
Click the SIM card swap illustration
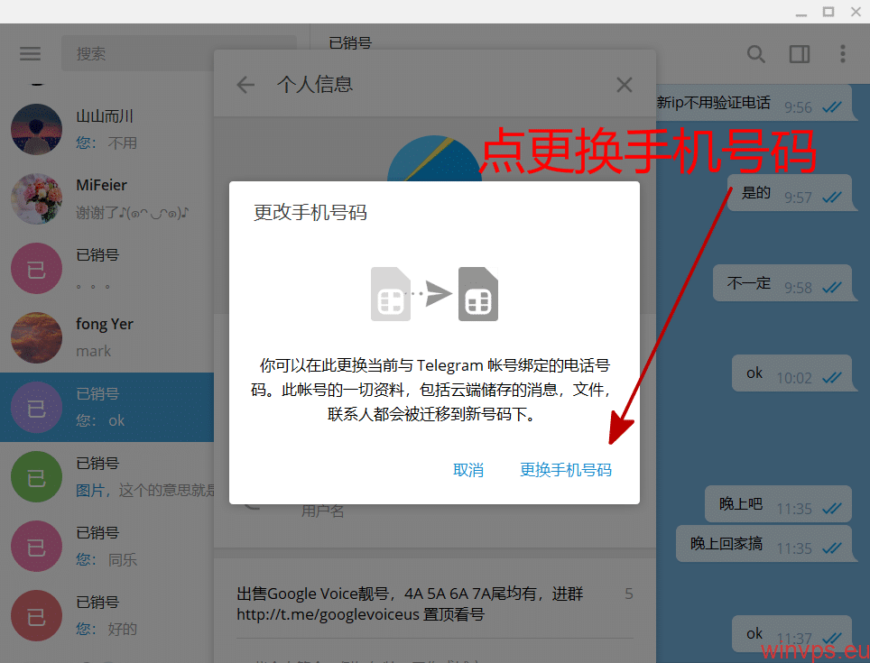[x=434, y=294]
